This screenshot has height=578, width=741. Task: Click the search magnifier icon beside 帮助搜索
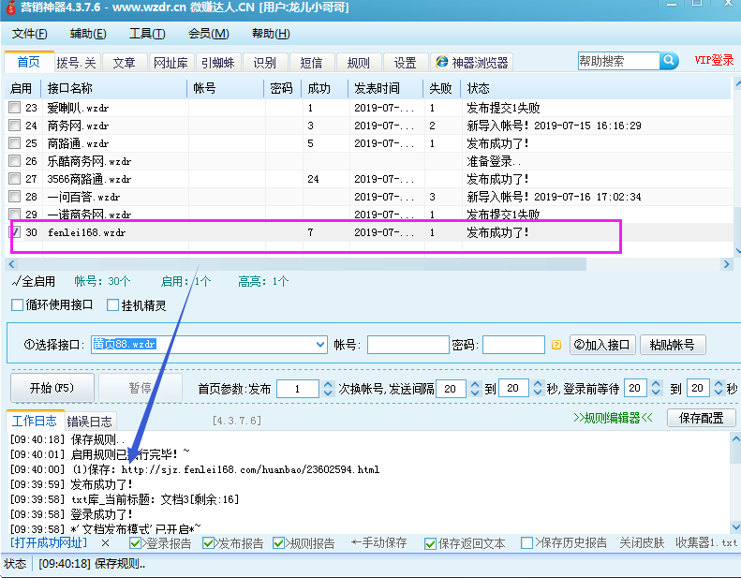pos(669,61)
